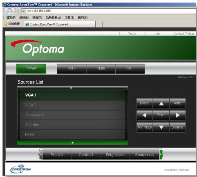197x177 pixels.
Task: Lower volume with Vol - button
Action: pos(72,69)
